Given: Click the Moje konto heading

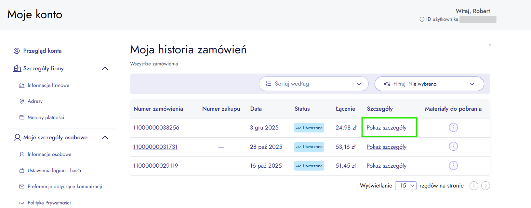Looking at the screenshot, I should [35, 15].
